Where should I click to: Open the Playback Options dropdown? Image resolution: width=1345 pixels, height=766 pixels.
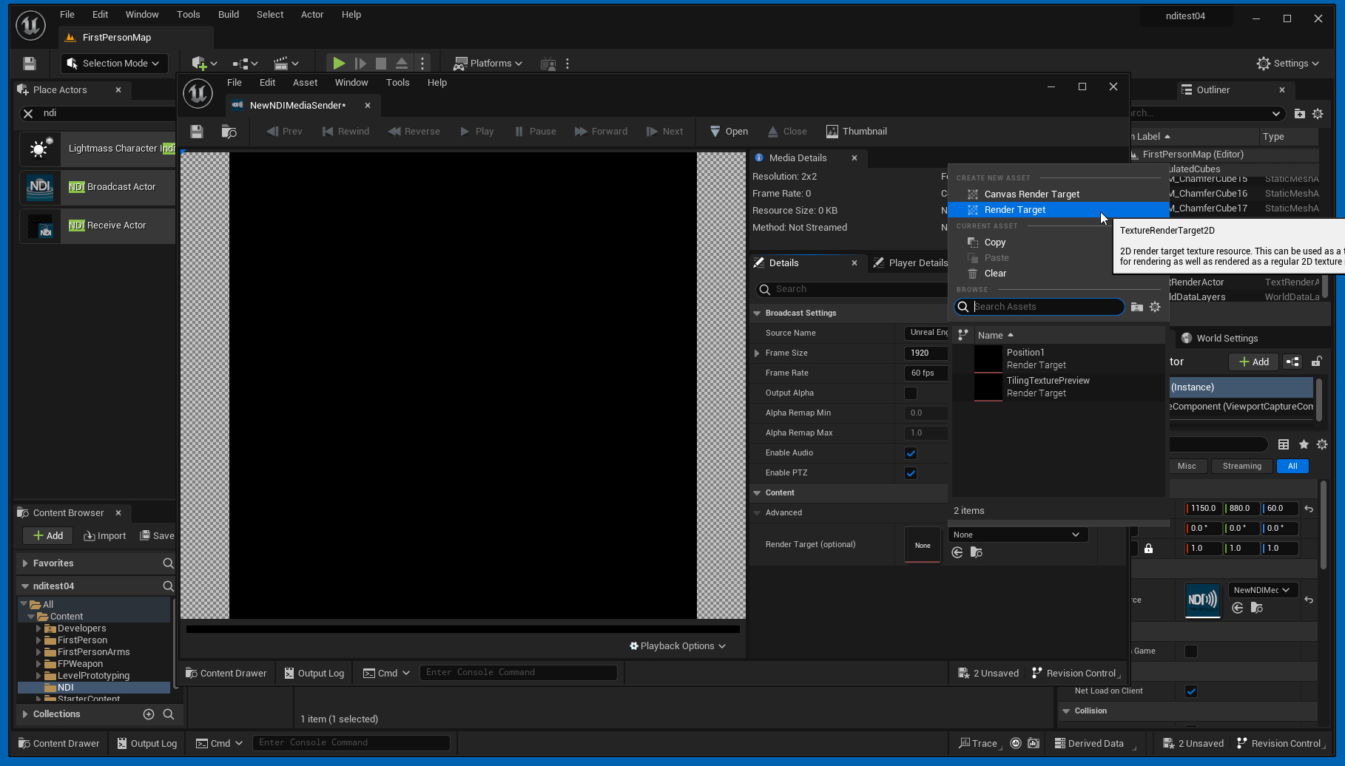[678, 646]
